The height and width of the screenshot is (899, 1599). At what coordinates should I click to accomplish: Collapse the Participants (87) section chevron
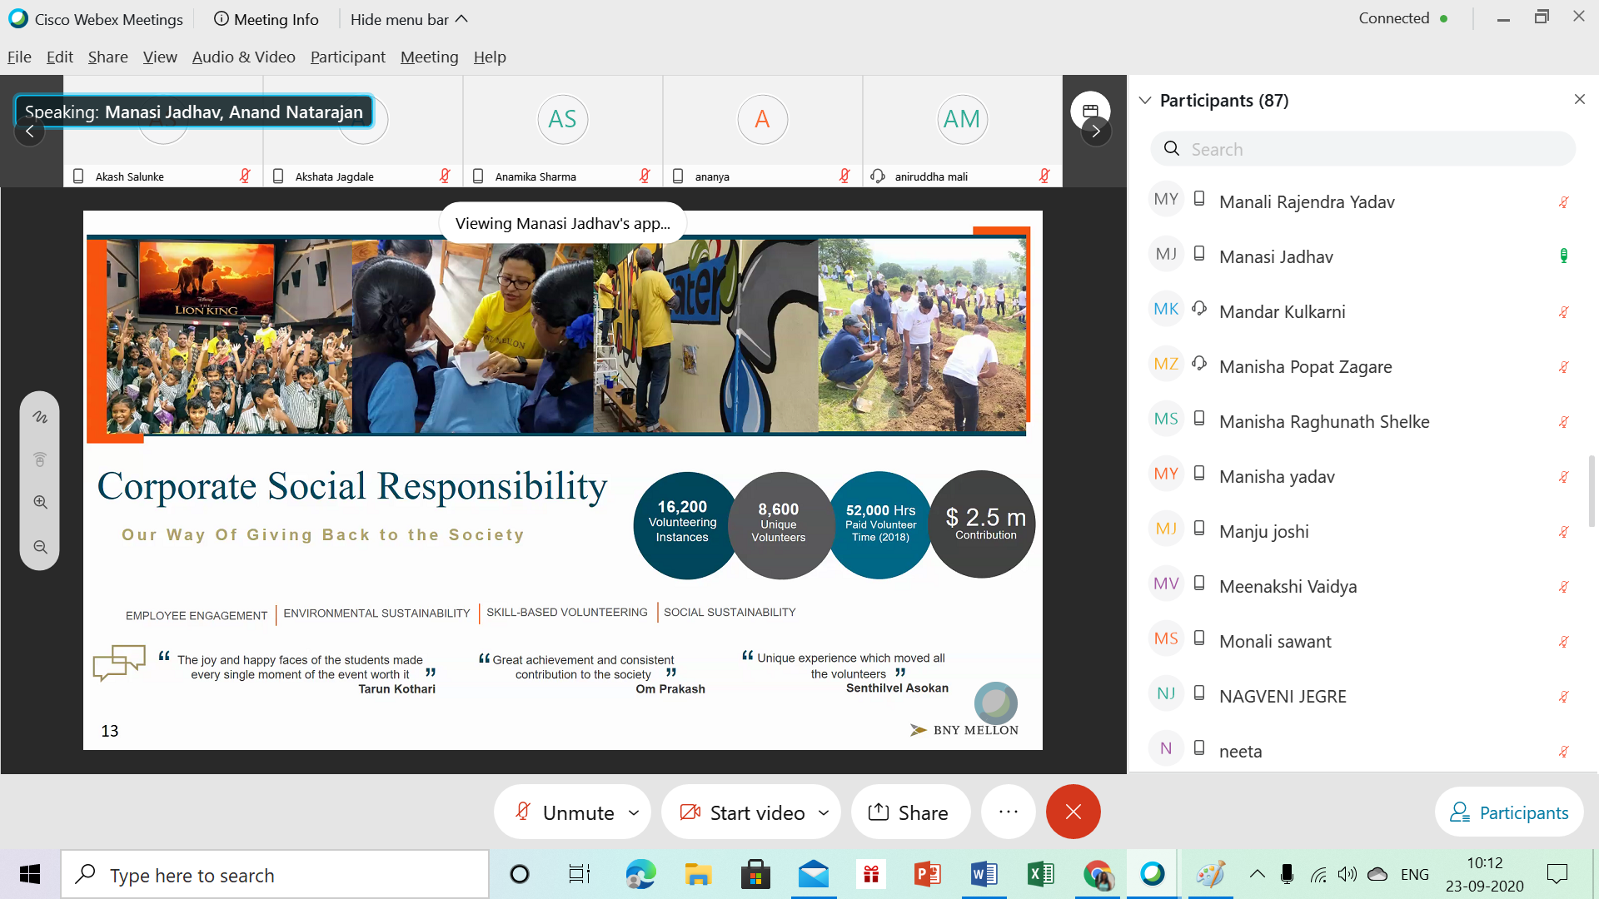click(1145, 101)
